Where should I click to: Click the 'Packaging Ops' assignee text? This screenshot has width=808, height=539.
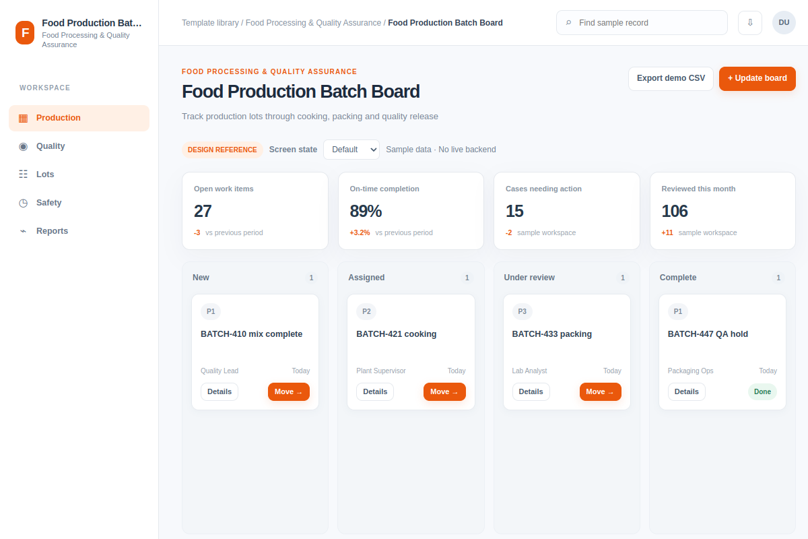(x=691, y=371)
